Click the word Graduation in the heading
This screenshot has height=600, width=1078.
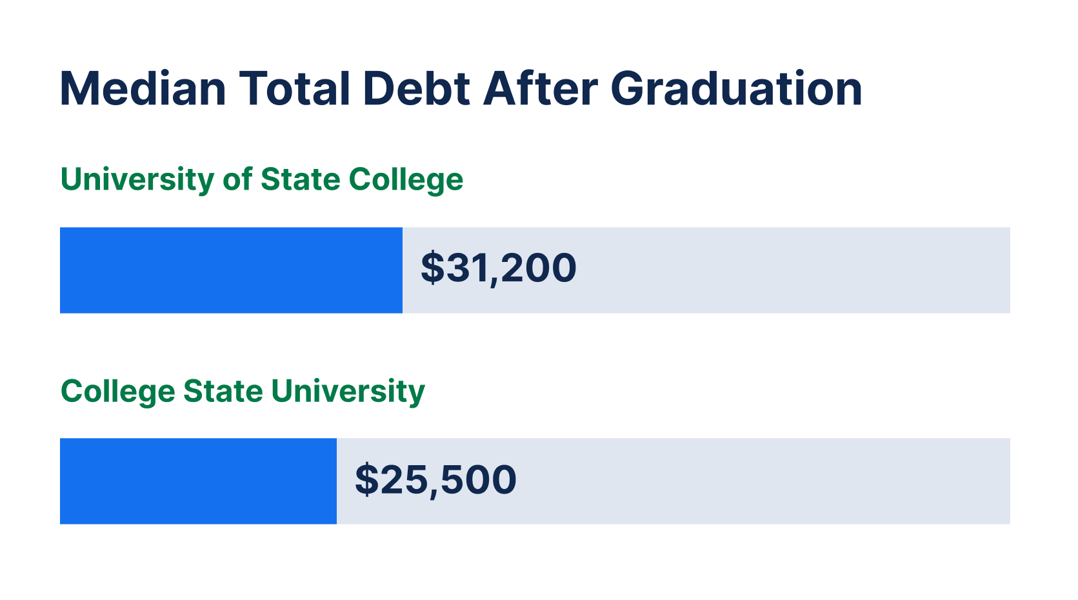[x=736, y=89]
